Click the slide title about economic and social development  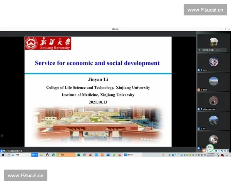point(97,63)
